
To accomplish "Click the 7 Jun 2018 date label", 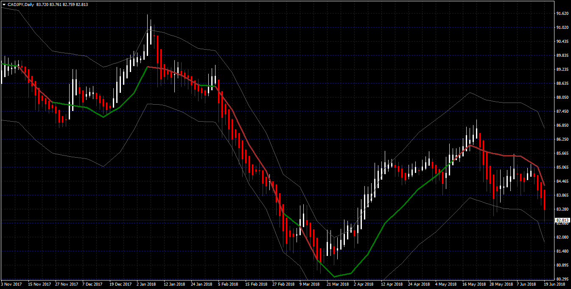I will coord(526,285).
